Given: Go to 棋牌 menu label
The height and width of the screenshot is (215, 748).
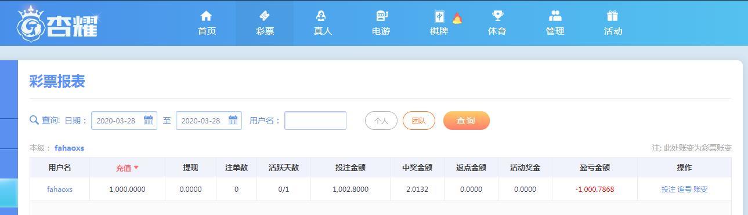Looking at the screenshot, I should click(x=439, y=31).
